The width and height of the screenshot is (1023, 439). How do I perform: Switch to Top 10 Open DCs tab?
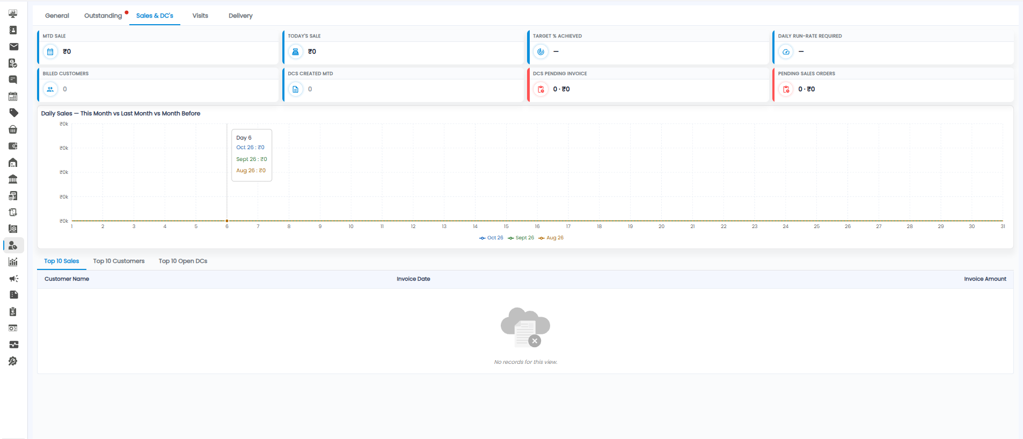pos(183,261)
